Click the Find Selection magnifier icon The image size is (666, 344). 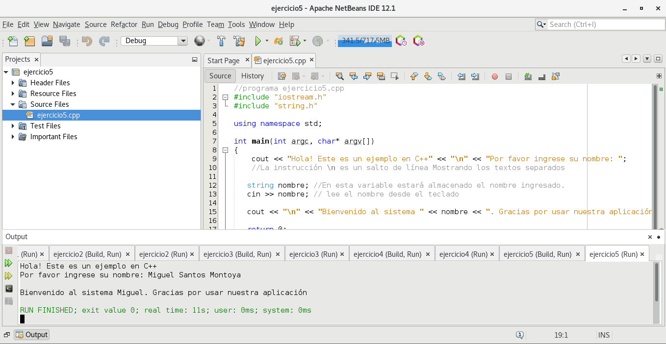click(x=339, y=76)
